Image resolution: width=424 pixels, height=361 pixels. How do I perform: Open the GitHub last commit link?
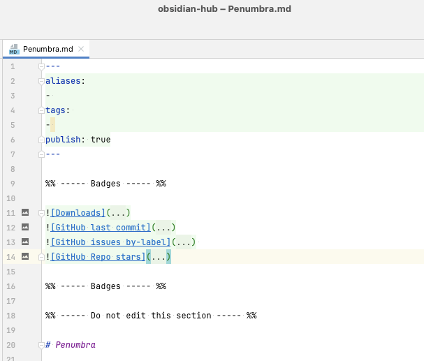pyautogui.click(x=101, y=228)
